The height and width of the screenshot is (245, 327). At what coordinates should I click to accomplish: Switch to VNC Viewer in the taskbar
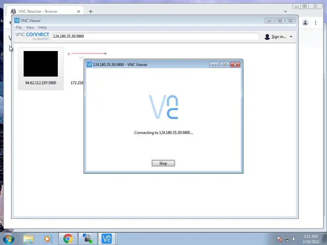tap(107, 239)
